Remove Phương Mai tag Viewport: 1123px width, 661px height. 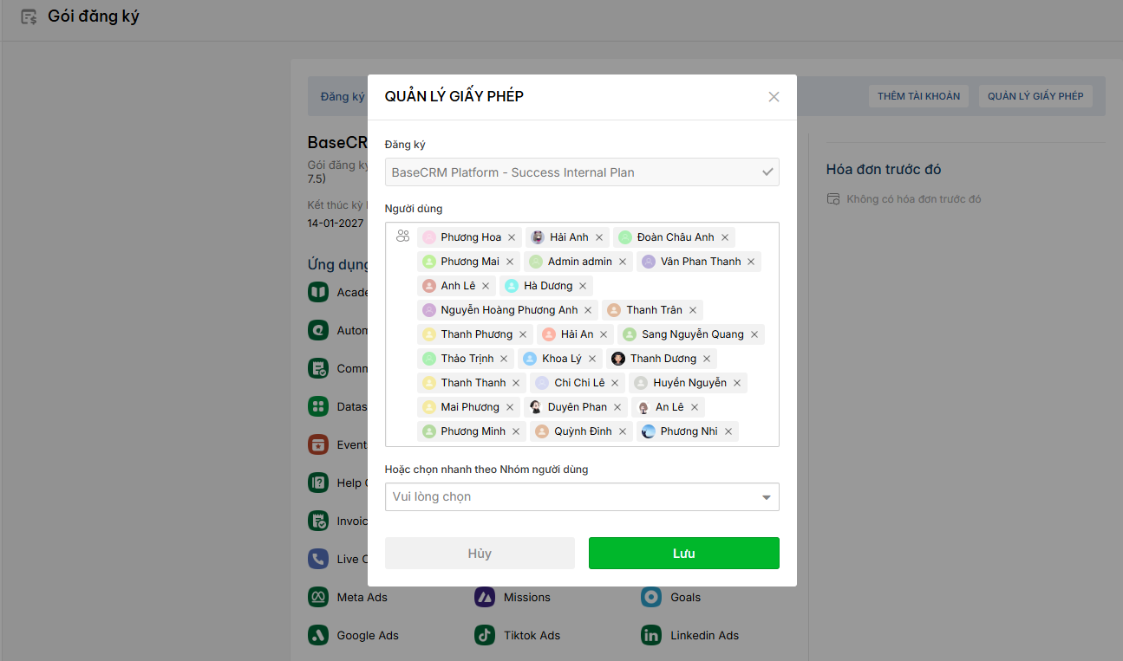tap(510, 262)
